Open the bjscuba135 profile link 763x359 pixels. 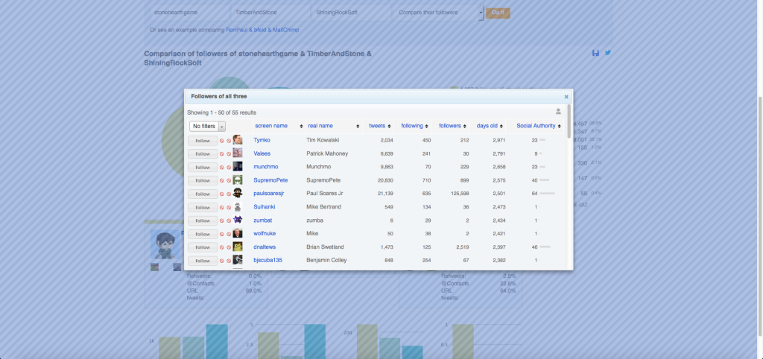(x=267, y=260)
